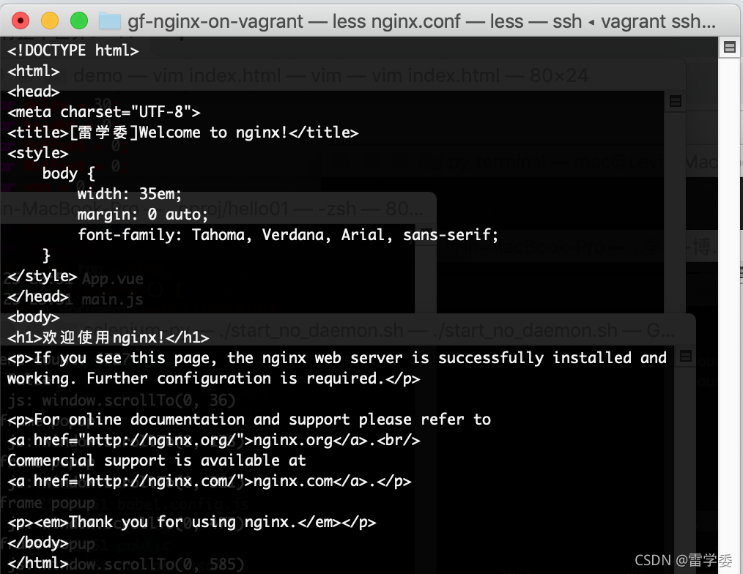Screen dimensions: 743x574
Task: Click the folder proxy icon in title bar
Action: point(109,20)
